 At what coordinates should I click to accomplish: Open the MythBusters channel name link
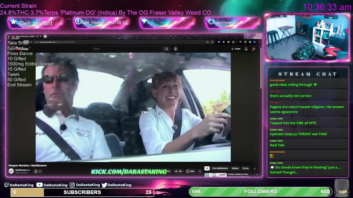click(22, 170)
